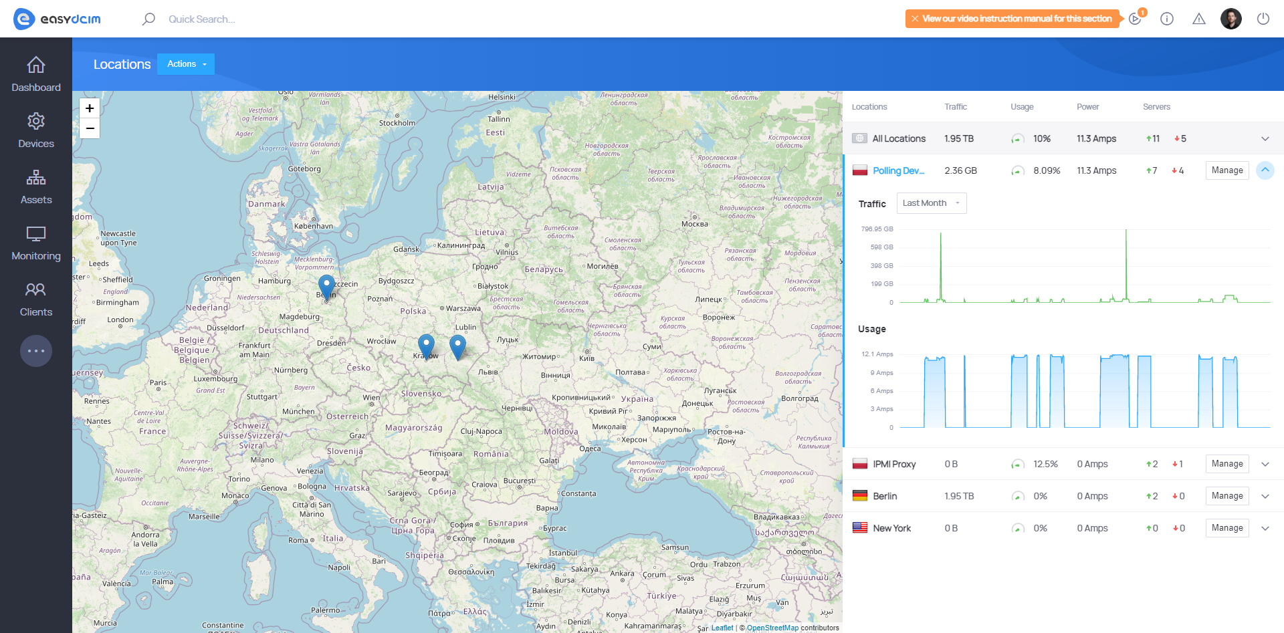Image resolution: width=1284 pixels, height=633 pixels.
Task: Focus the Quick Search input field
Action: (202, 19)
